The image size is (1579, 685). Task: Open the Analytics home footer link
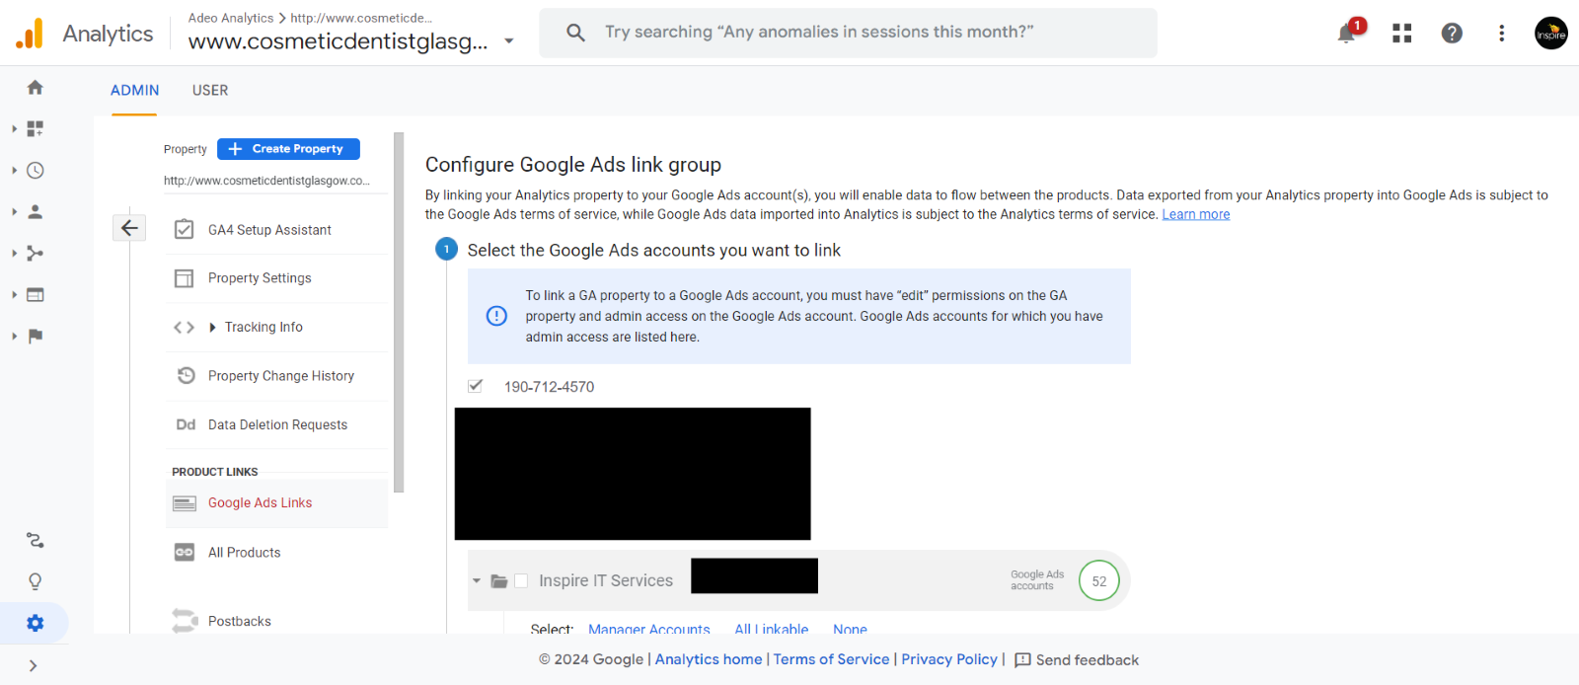click(709, 659)
